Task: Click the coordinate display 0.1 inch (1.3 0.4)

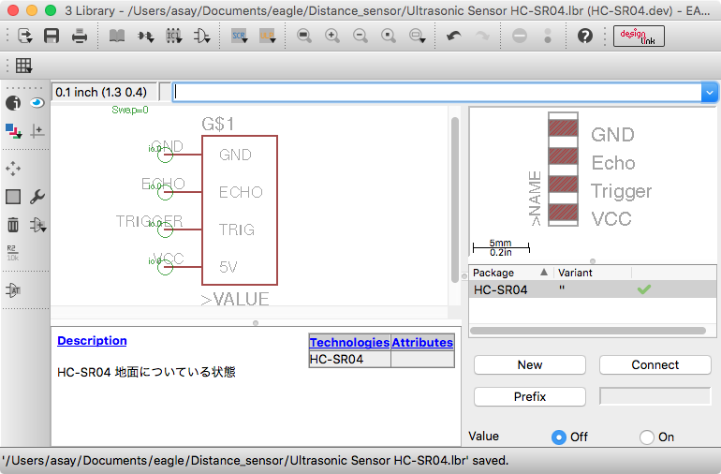Action: click(x=104, y=92)
